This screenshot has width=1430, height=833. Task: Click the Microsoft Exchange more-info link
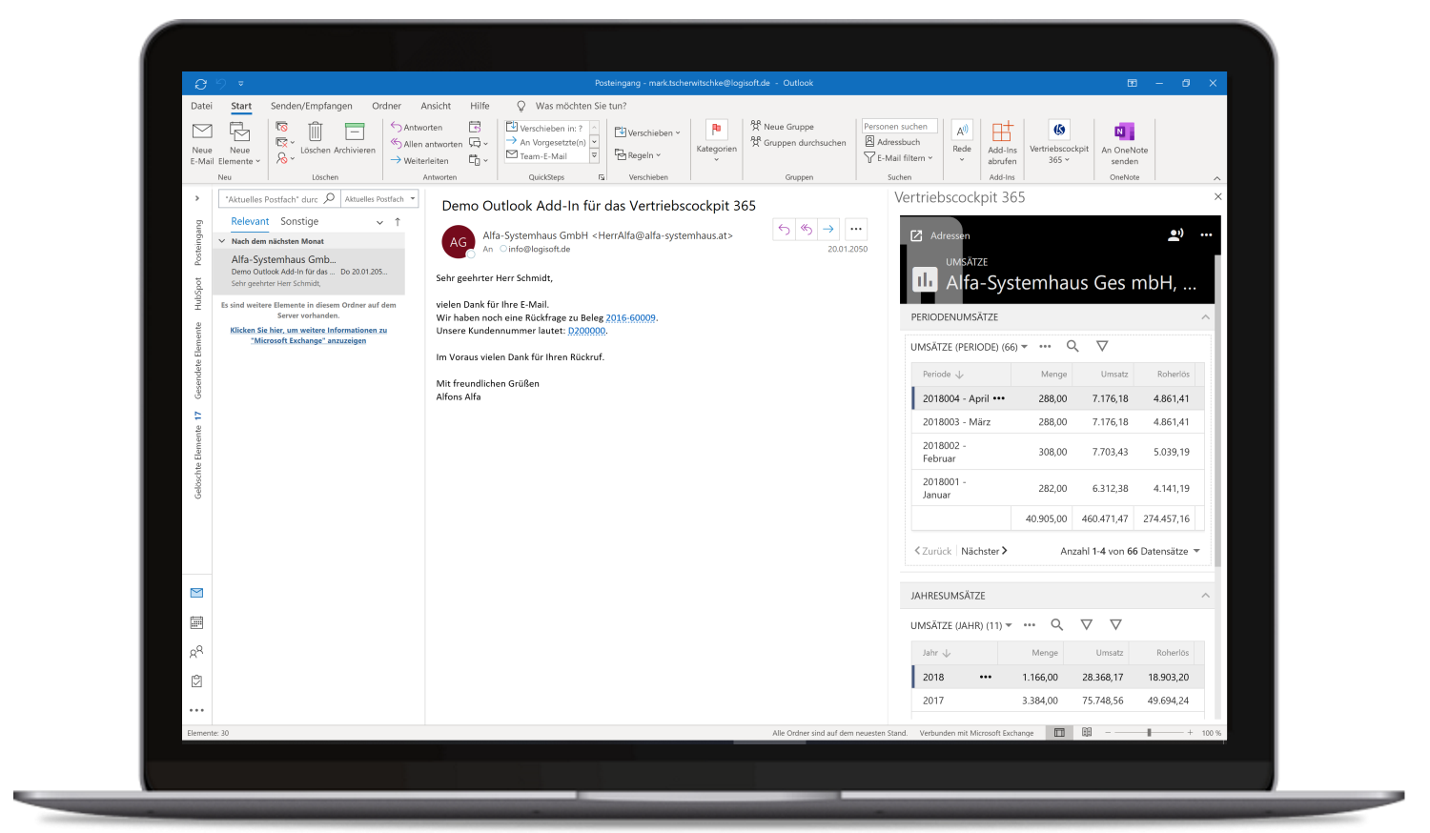(x=309, y=335)
